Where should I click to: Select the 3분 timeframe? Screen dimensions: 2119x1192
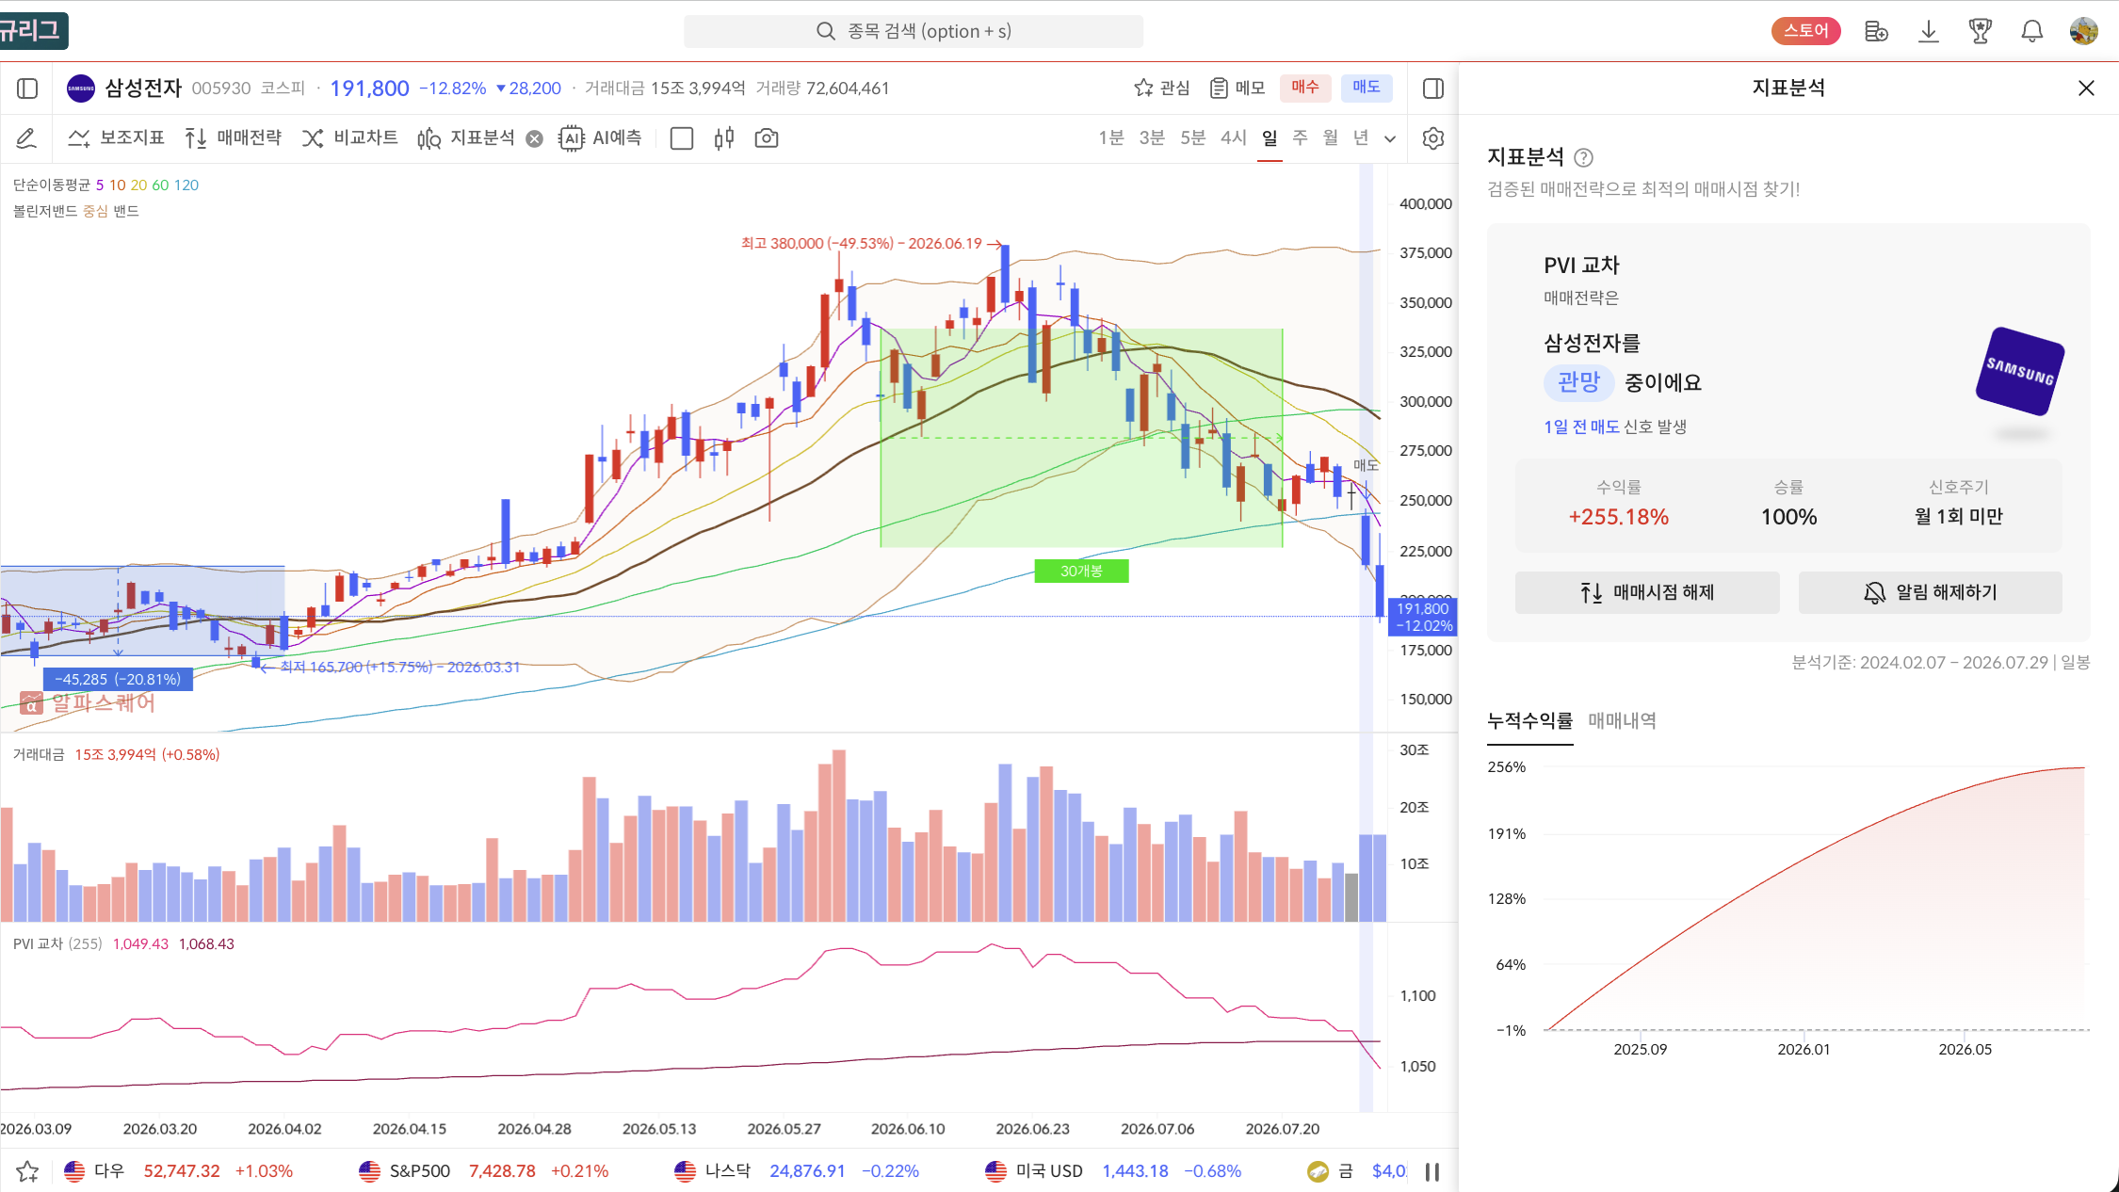[x=1152, y=138]
